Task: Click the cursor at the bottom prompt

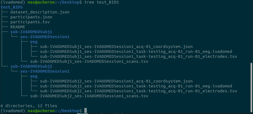Action: coord(85,111)
